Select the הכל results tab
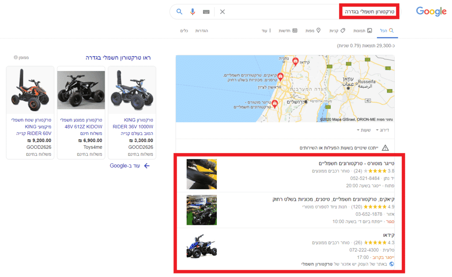 pyautogui.click(x=387, y=30)
